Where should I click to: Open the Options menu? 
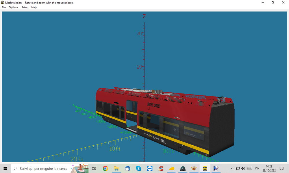tap(14, 7)
